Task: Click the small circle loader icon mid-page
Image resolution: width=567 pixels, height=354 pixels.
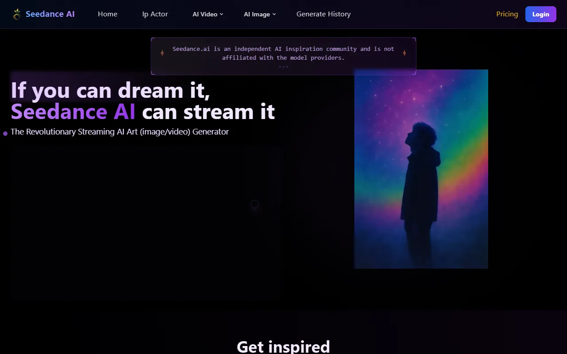Action: click(255, 204)
